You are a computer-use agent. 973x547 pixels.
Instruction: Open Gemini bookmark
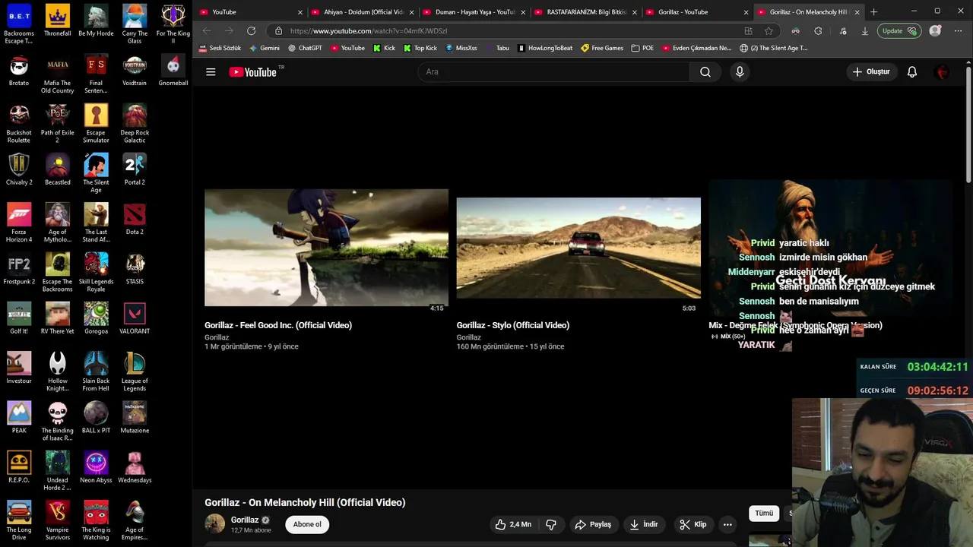[265, 48]
